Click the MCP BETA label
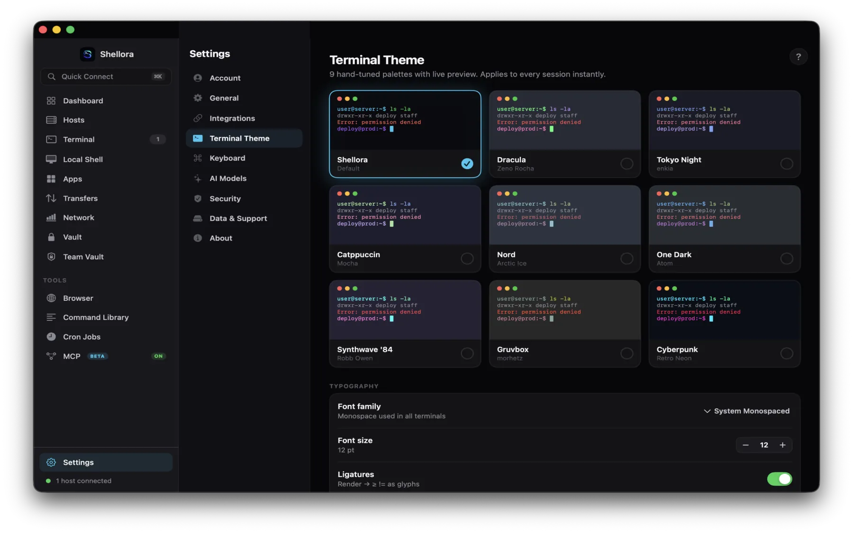The image size is (853, 533). pos(97,356)
